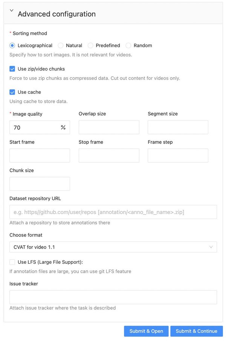Click the Frame step input
Viewport: 226px width, 341px height.
pos(178,156)
